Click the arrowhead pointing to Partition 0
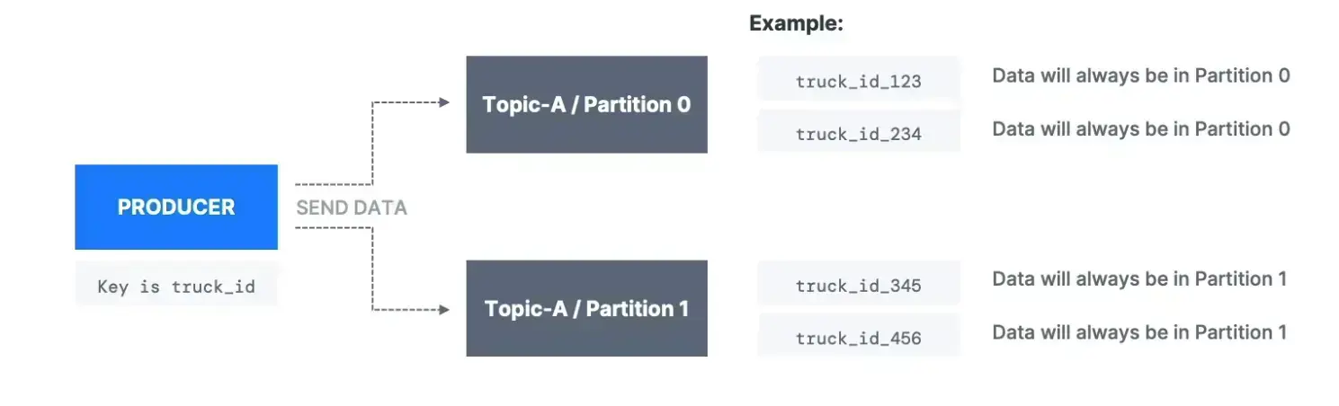1339x406 pixels. (443, 102)
